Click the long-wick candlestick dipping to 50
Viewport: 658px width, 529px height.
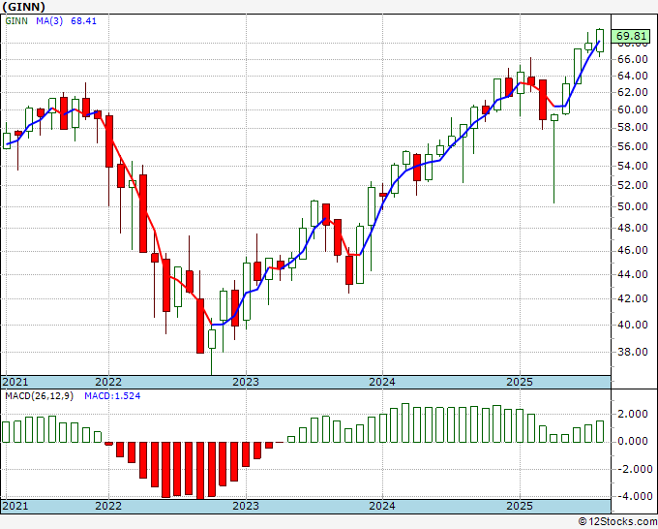(x=553, y=159)
